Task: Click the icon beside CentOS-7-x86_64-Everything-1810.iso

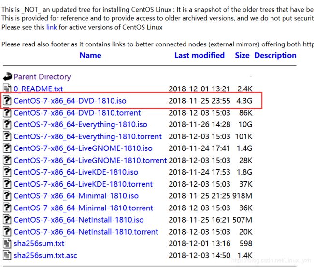Action: click(7, 124)
